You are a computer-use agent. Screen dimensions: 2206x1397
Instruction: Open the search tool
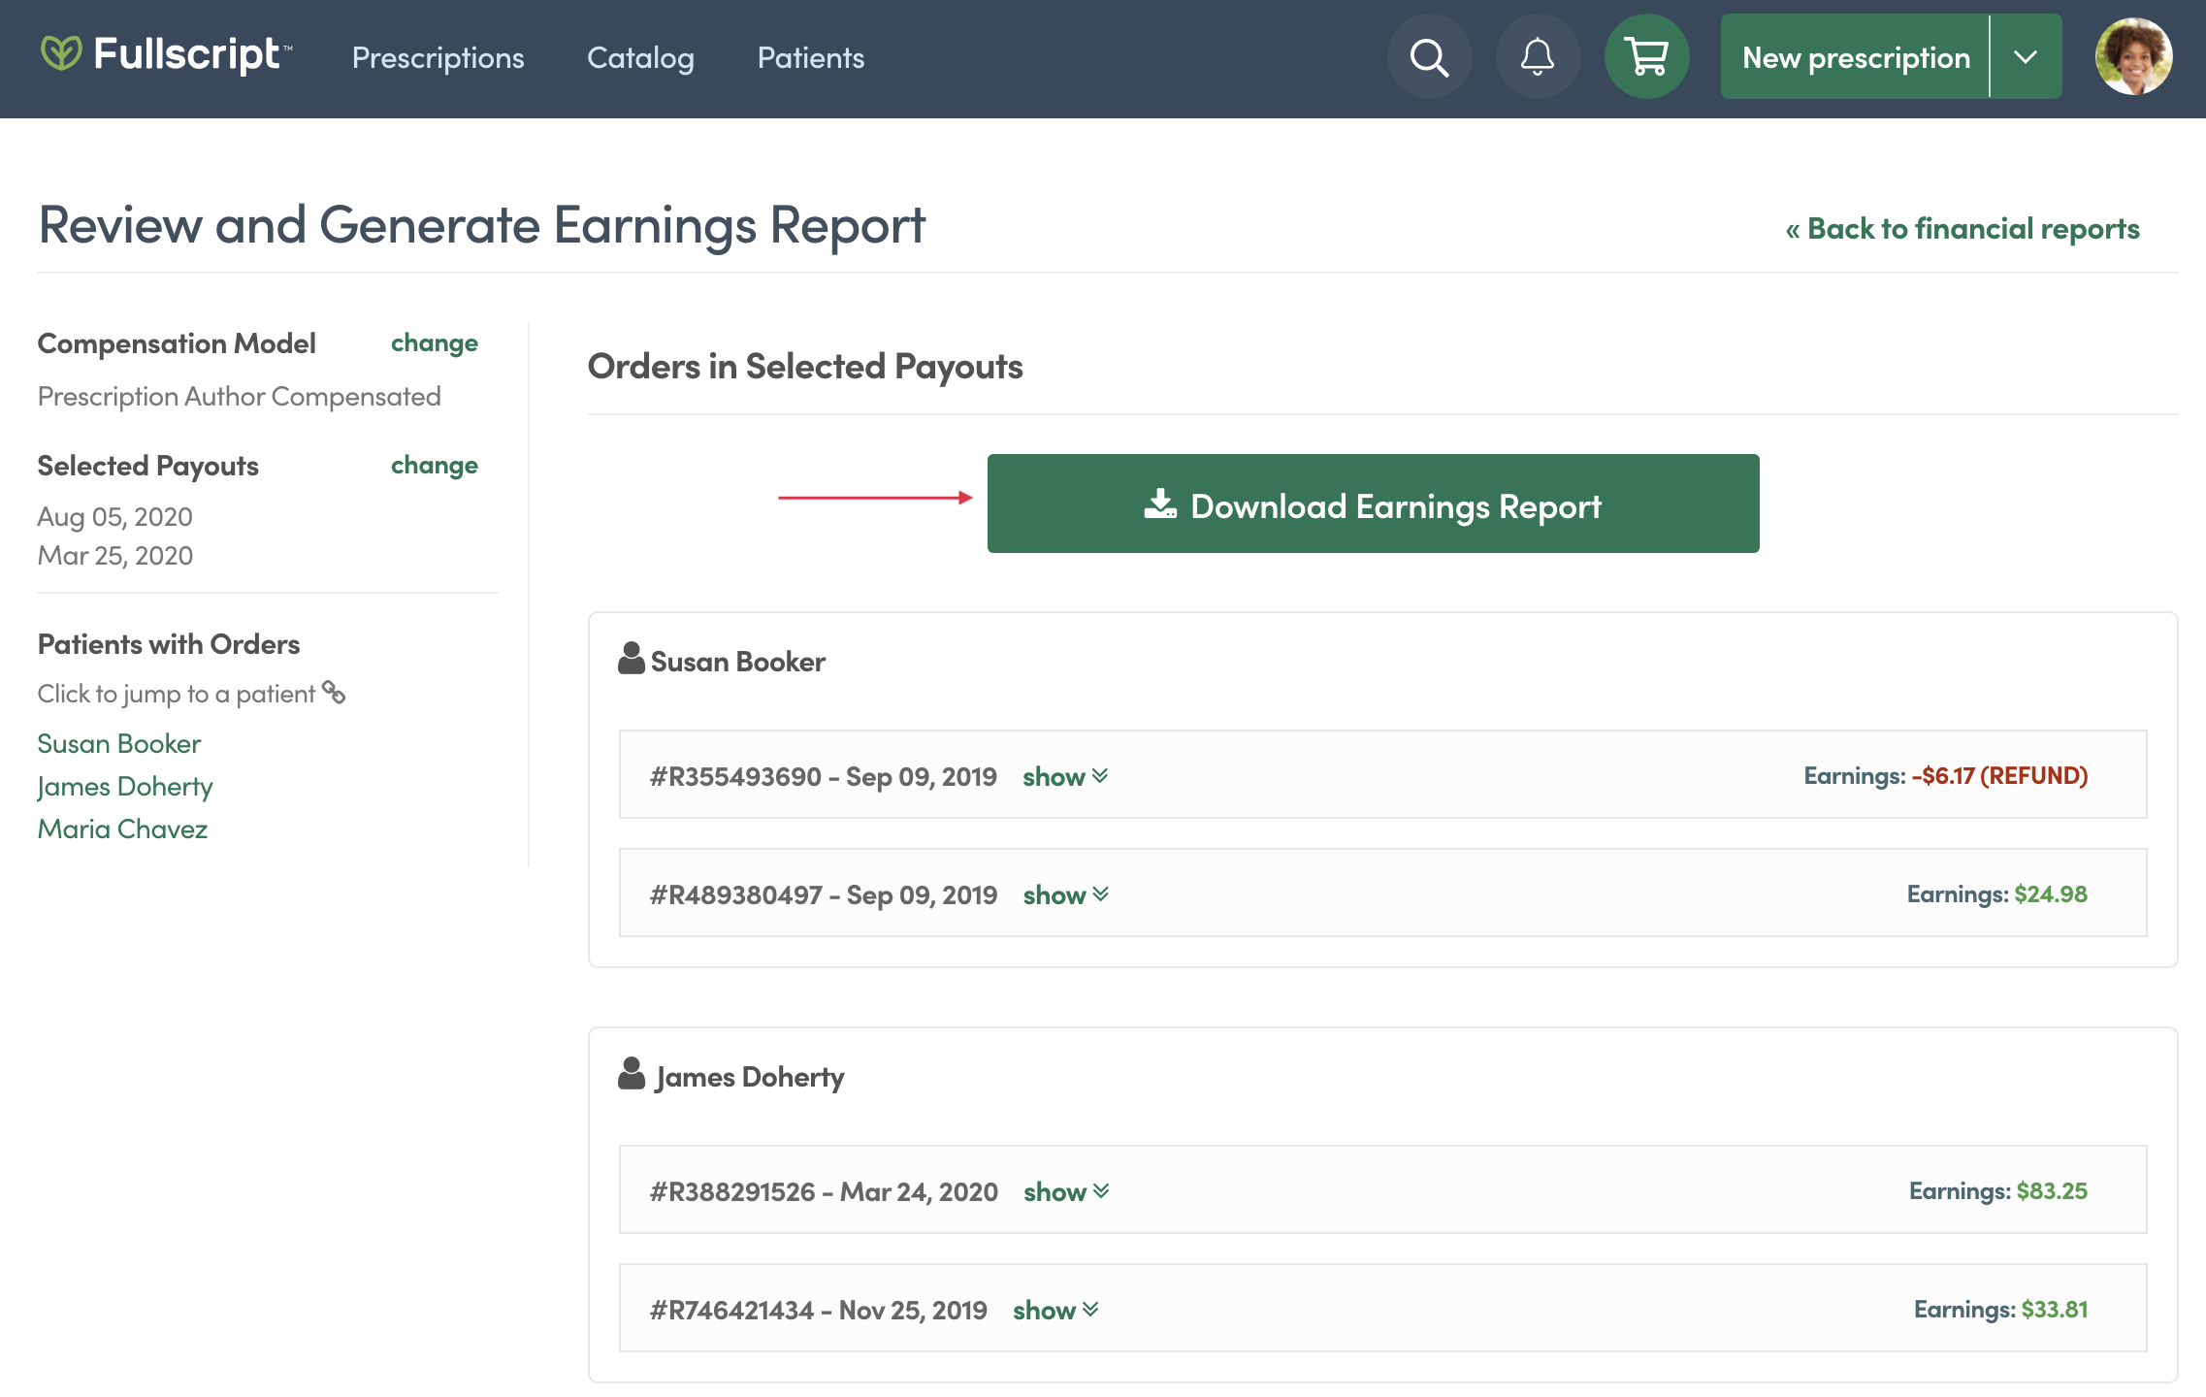coord(1428,56)
